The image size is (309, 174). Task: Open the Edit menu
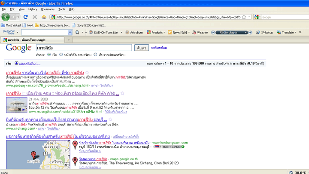coord(12,9)
